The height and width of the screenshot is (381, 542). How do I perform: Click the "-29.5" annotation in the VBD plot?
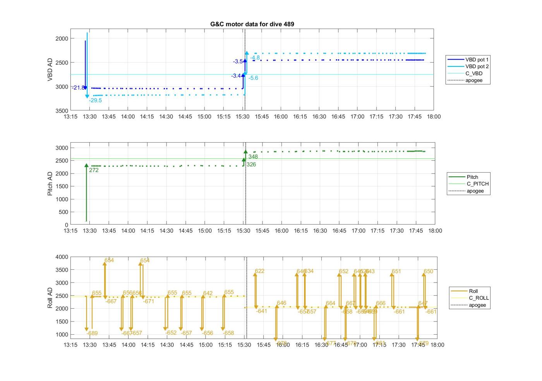coord(95,100)
